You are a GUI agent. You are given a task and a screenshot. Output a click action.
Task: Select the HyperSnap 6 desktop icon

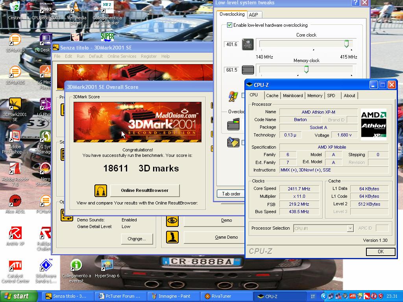click(x=107, y=269)
